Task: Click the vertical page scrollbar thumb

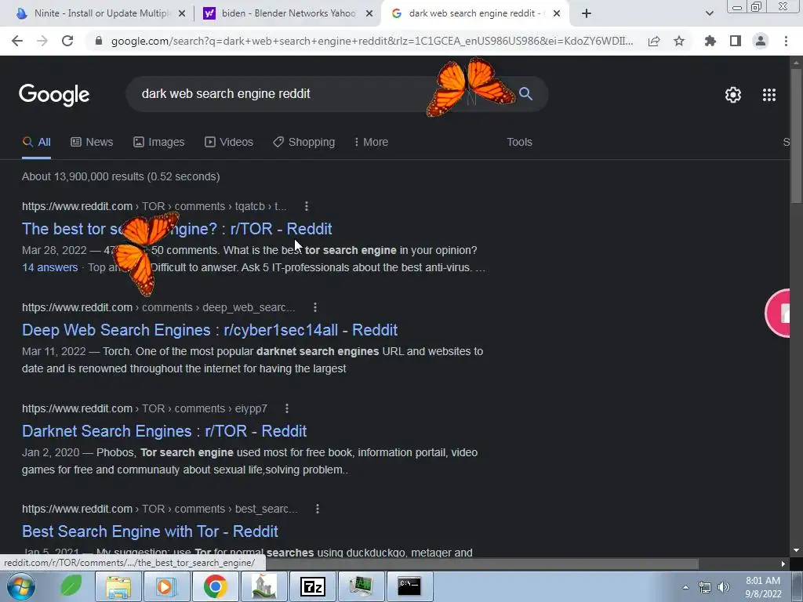Action: [796, 135]
